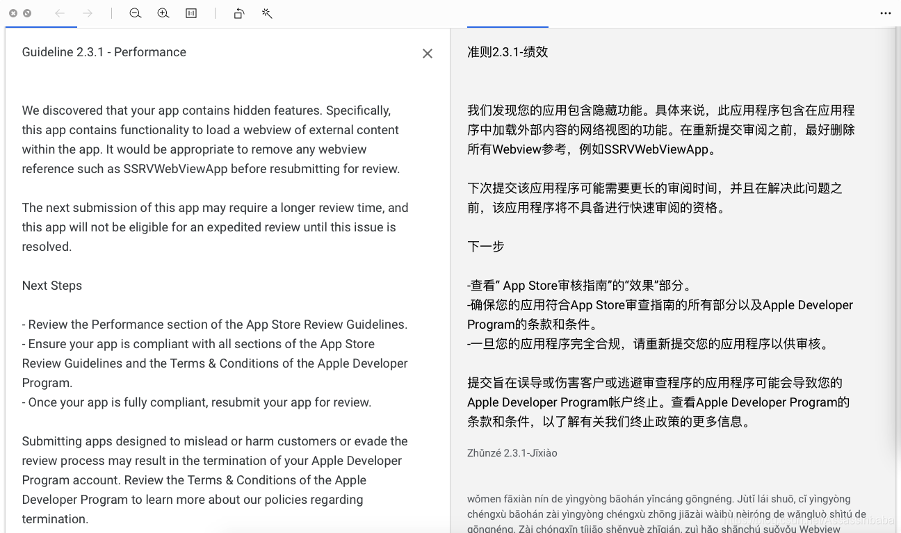Click the Chinese paragraph starting '我们发现您的应用'
The image size is (901, 533).
coord(661,130)
